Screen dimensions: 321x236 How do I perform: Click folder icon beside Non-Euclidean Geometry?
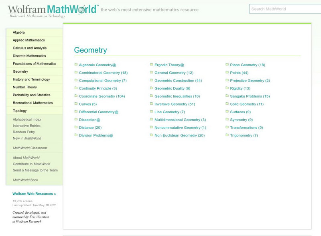tap(152, 135)
